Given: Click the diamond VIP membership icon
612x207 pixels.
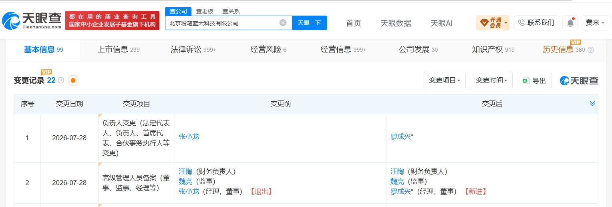Looking at the screenshot, I should (x=484, y=22).
